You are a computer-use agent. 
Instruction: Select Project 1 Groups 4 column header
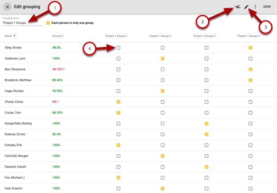[x=249, y=35]
